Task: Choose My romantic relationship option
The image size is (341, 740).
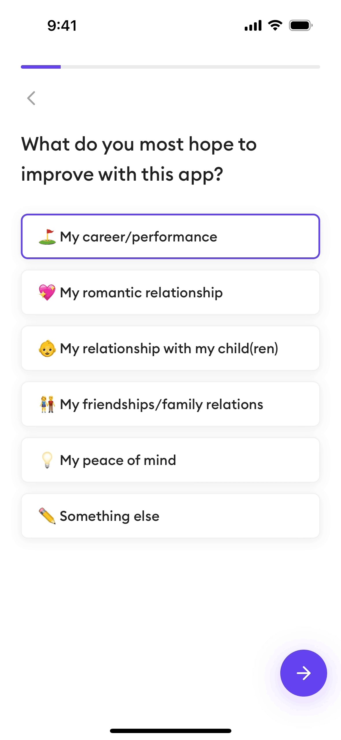Action: [170, 292]
